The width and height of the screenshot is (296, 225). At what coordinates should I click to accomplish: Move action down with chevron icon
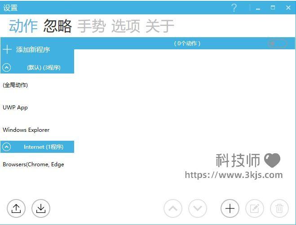(x=198, y=208)
